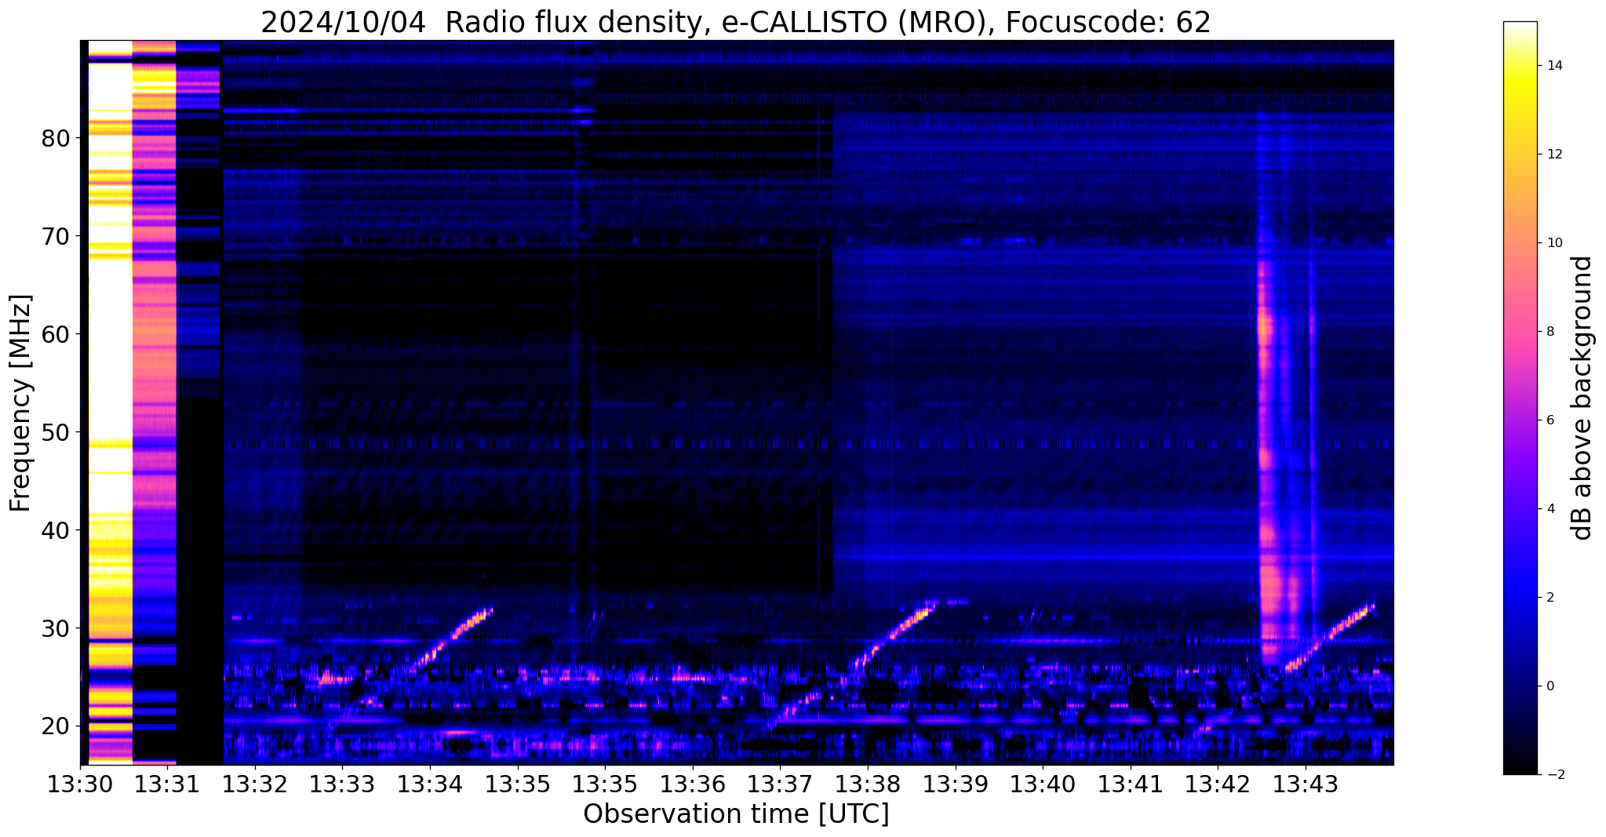The image size is (1606, 837).
Task: Click the 'Frequency [MHz]' y-axis label
Action: (x=20, y=403)
